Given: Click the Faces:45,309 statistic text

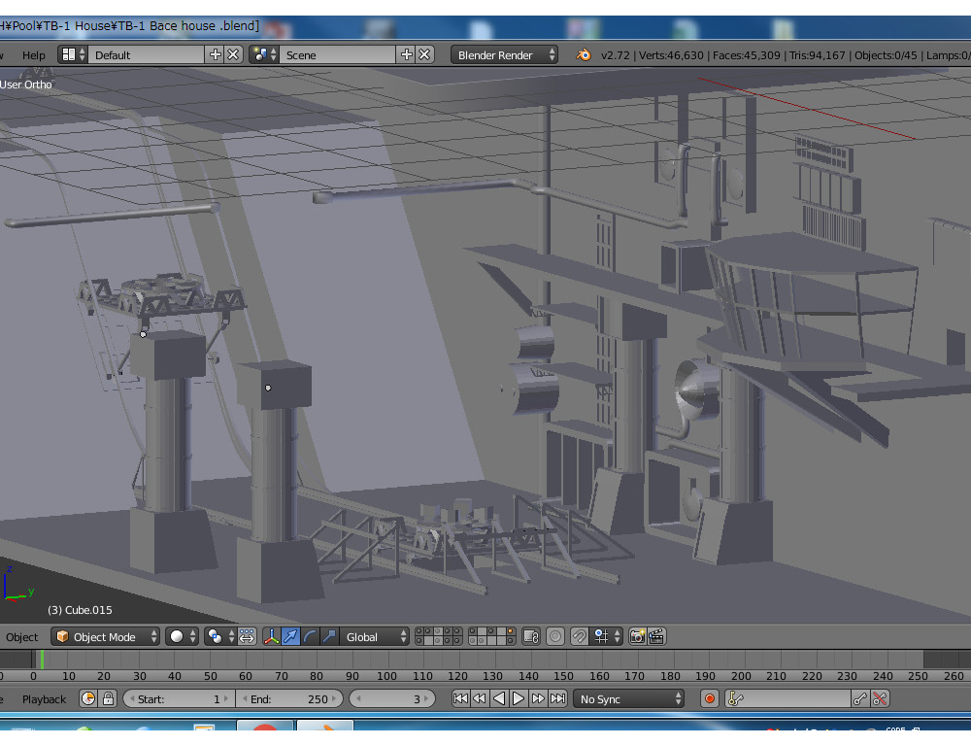Looking at the screenshot, I should pyautogui.click(x=746, y=55).
